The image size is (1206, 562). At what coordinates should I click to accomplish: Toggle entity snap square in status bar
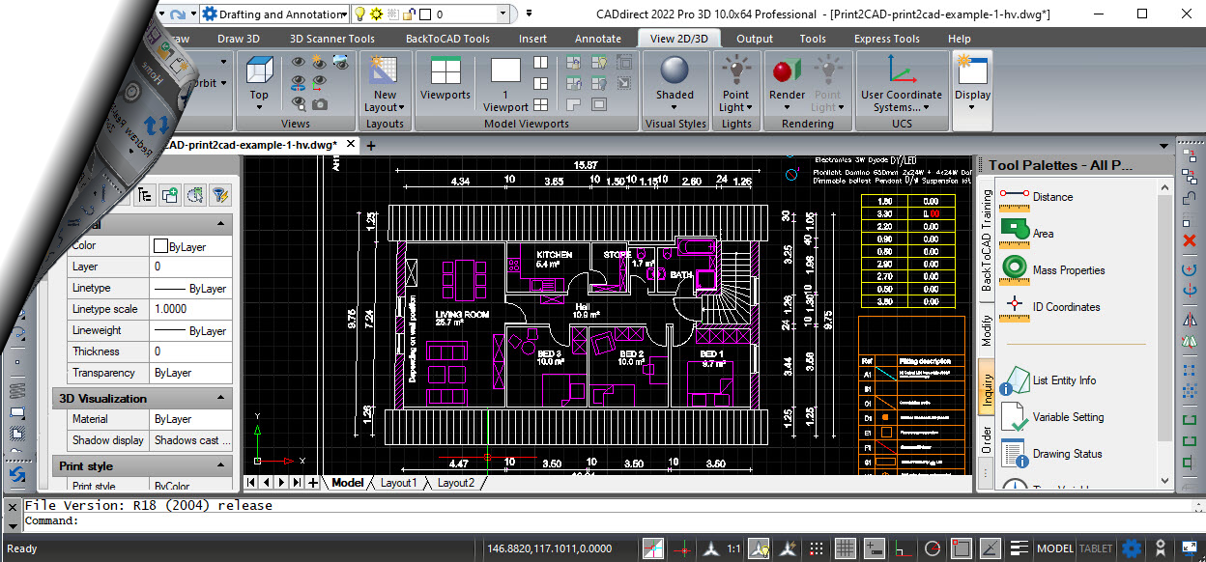[x=961, y=548]
